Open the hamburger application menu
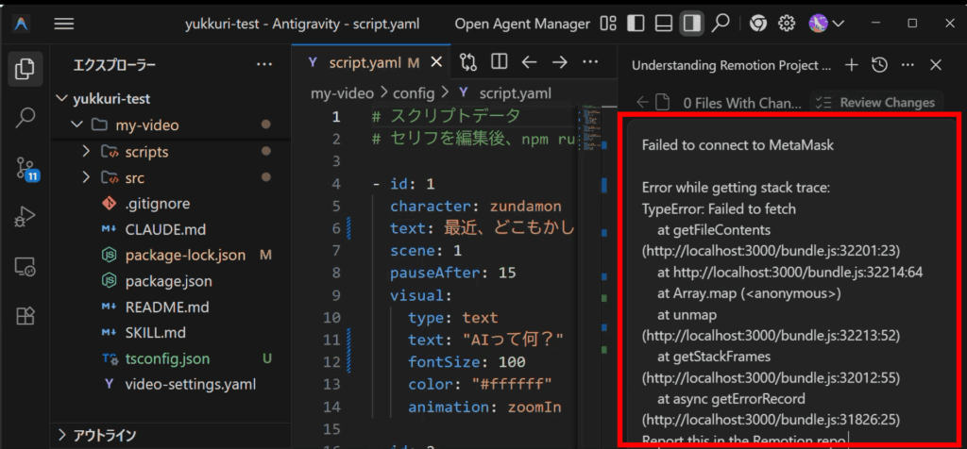The image size is (967, 449). coord(64,23)
